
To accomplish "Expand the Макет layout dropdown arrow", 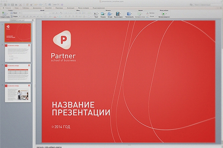I will point(20,13).
